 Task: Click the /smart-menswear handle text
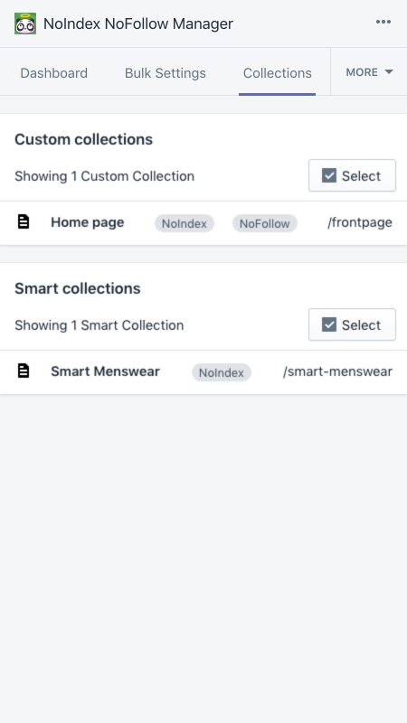(337, 371)
